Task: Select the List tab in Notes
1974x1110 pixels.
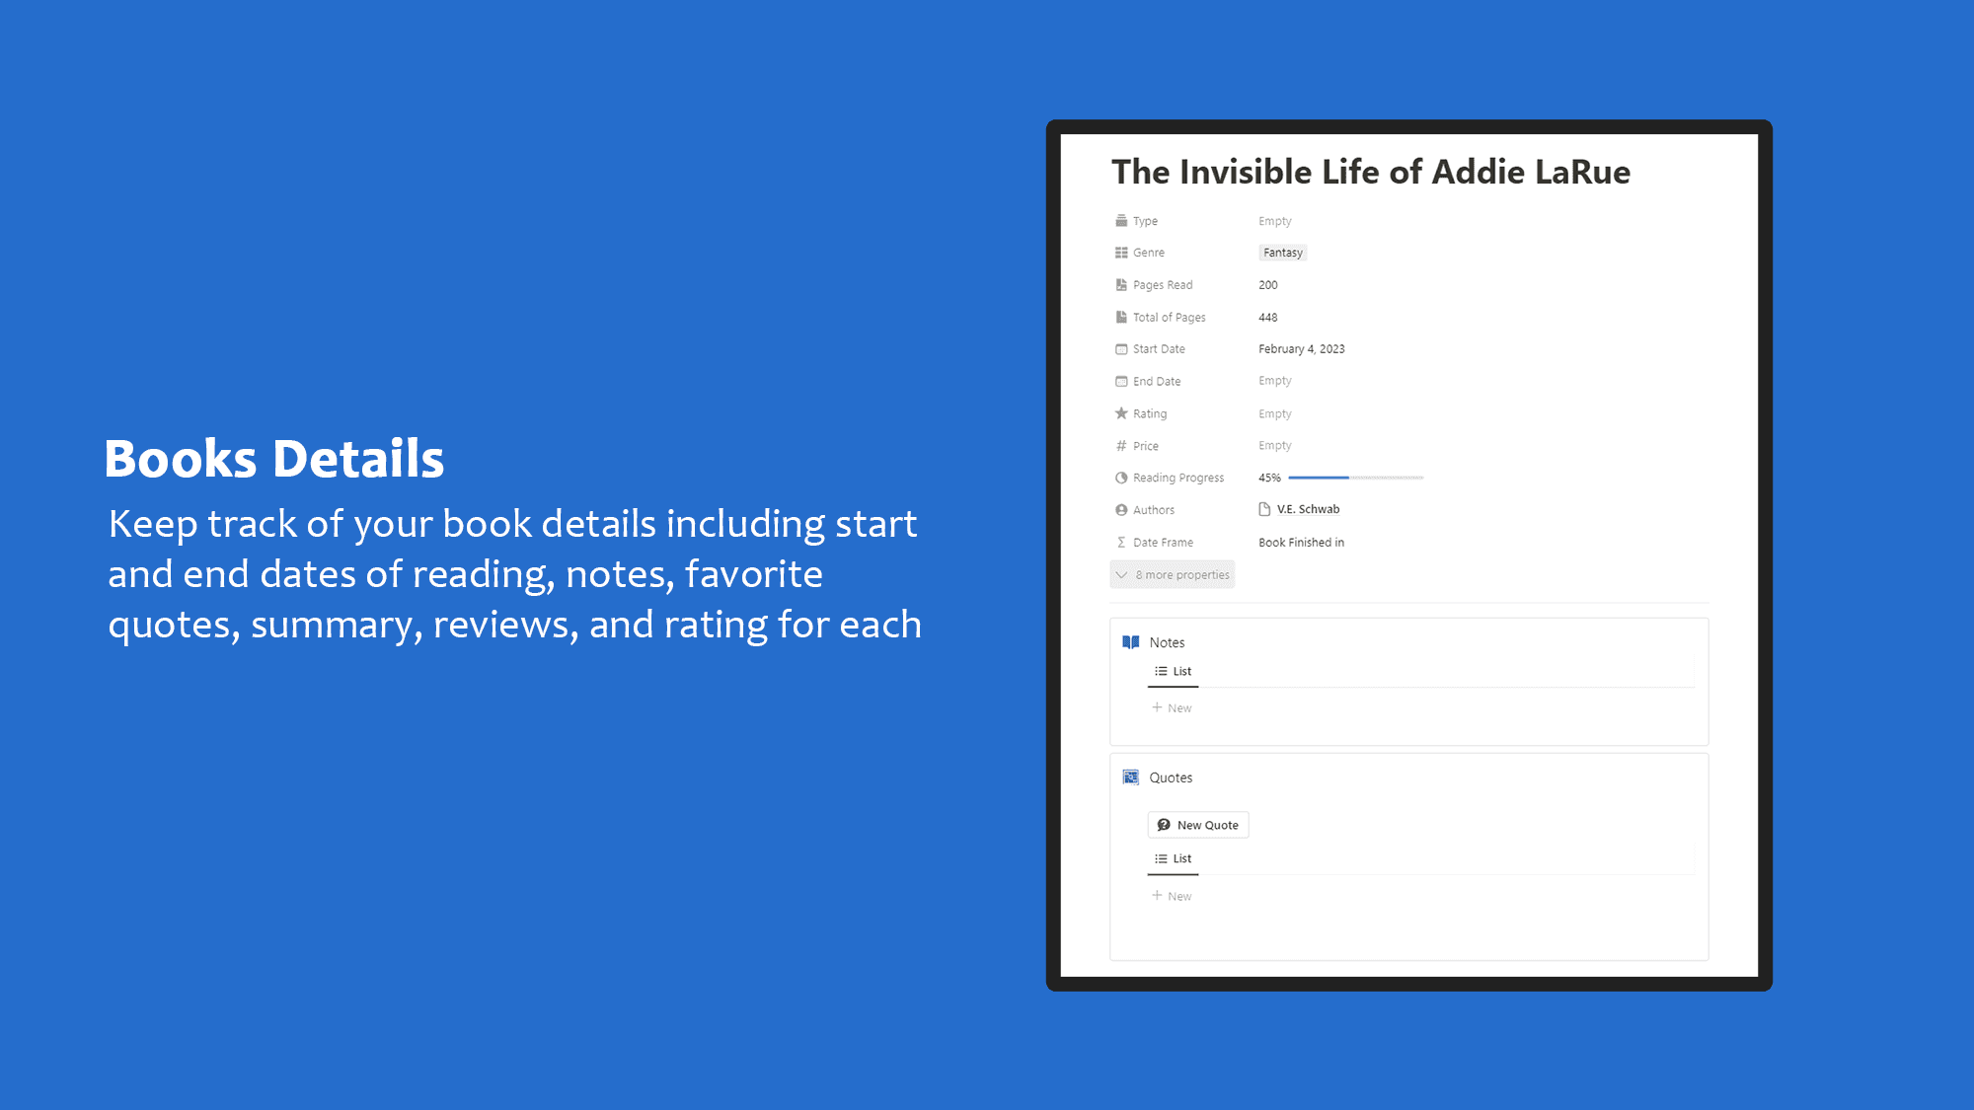Action: point(1174,671)
